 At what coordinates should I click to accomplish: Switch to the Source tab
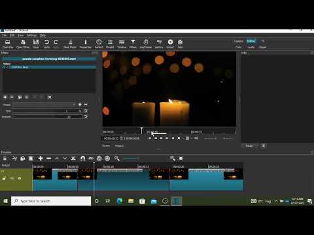click(x=106, y=146)
